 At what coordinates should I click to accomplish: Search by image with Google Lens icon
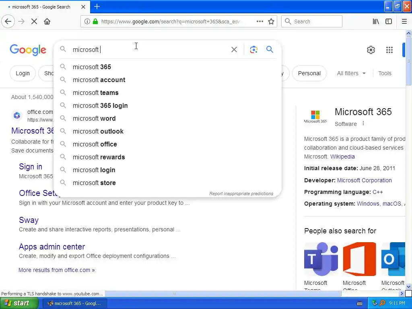click(x=253, y=49)
